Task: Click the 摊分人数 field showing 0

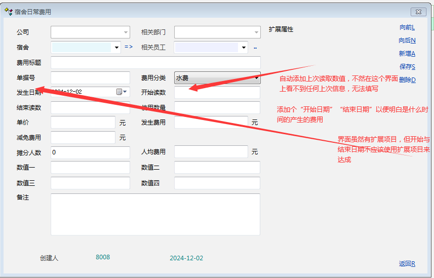Action: point(90,152)
